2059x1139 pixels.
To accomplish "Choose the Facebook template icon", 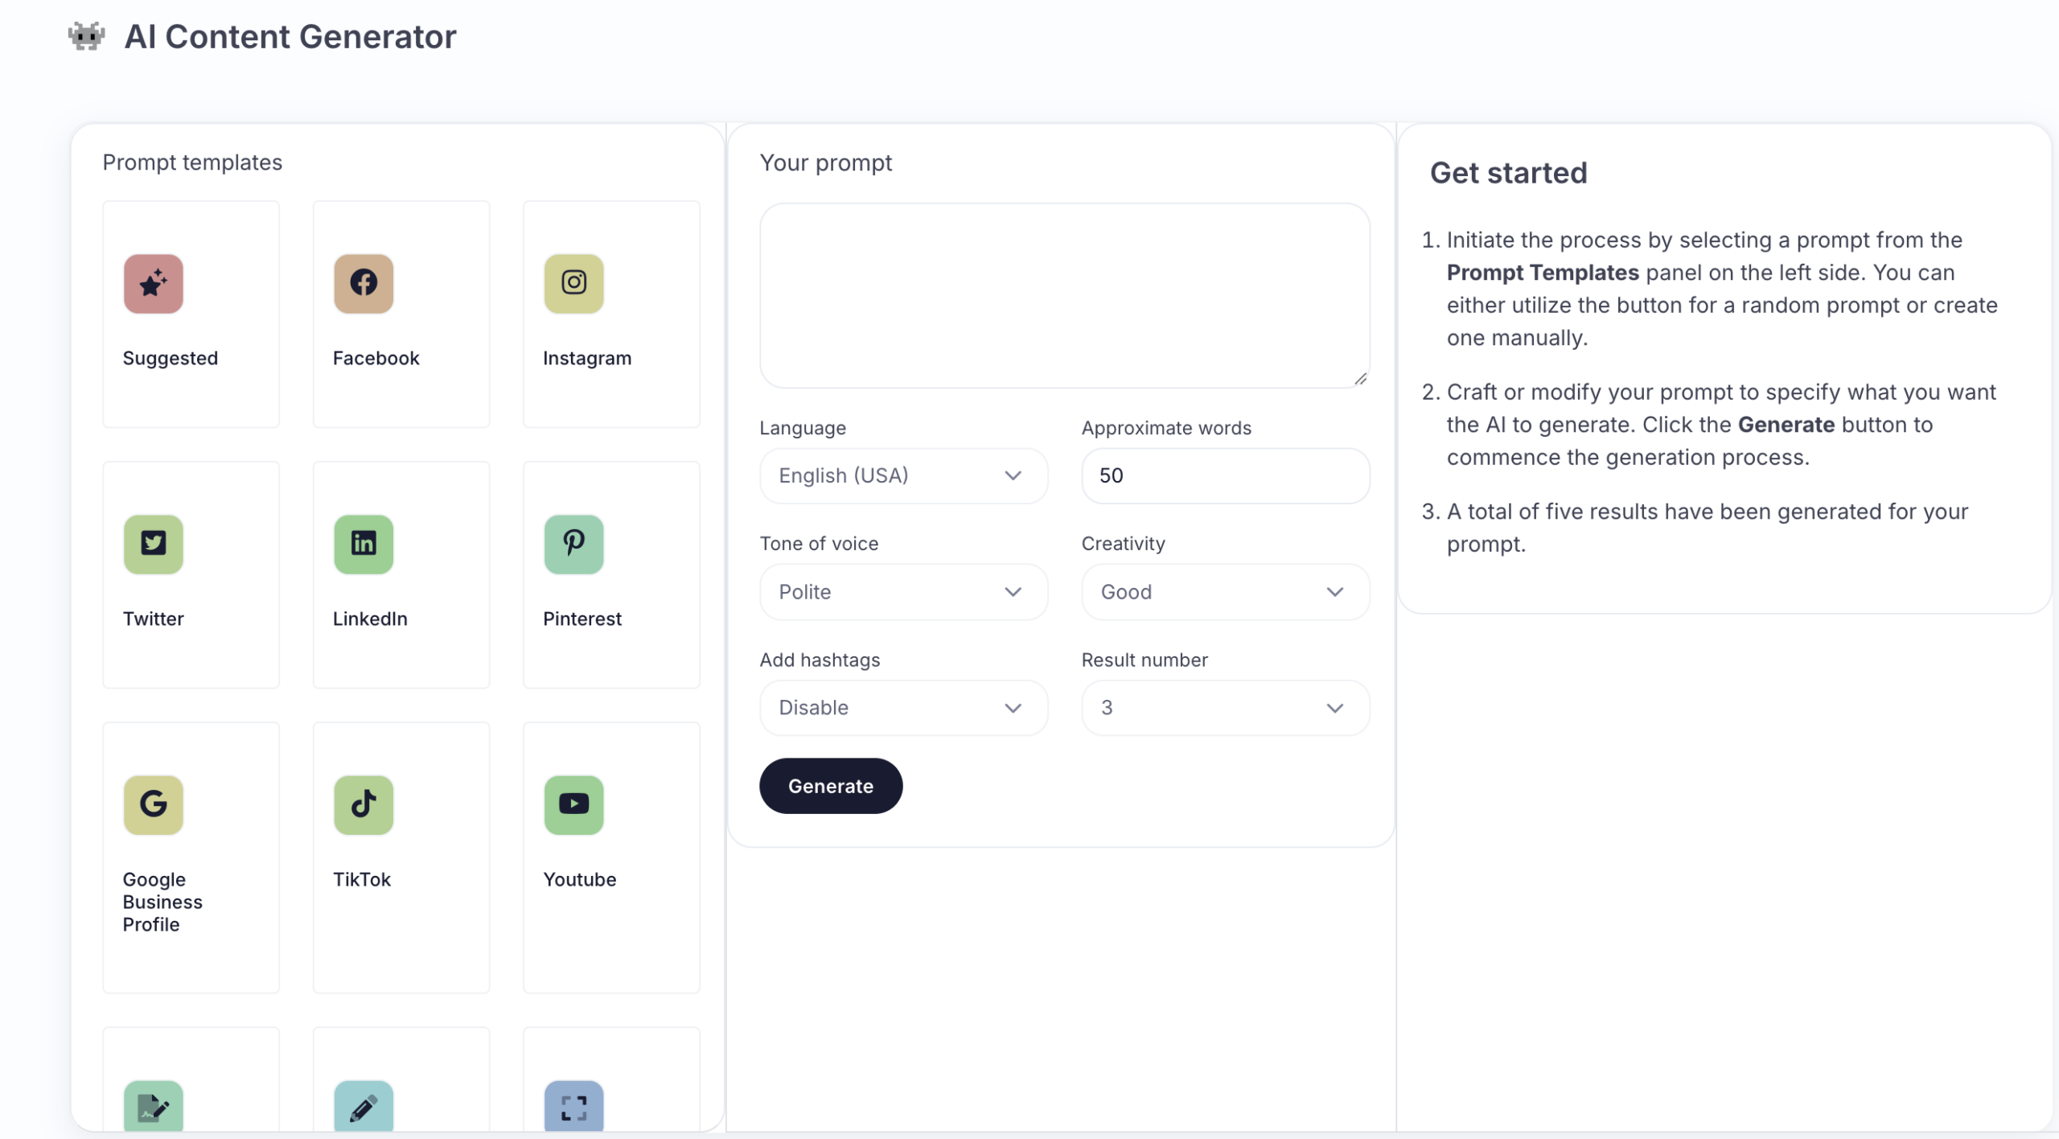I will coord(364,284).
